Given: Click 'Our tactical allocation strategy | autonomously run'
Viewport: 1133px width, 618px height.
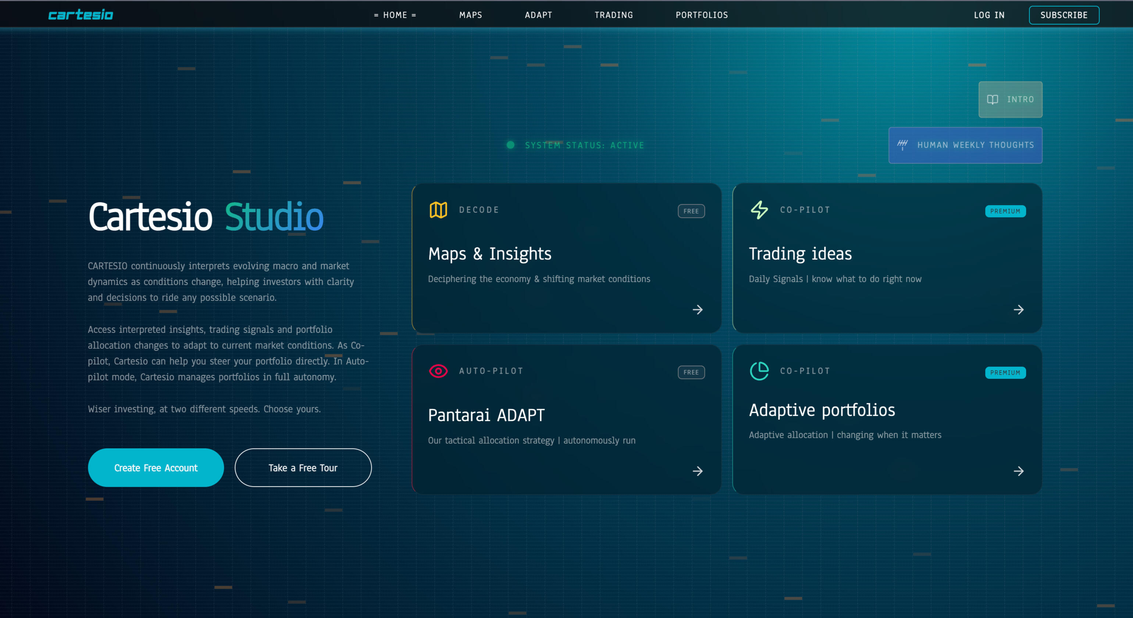Looking at the screenshot, I should point(531,440).
